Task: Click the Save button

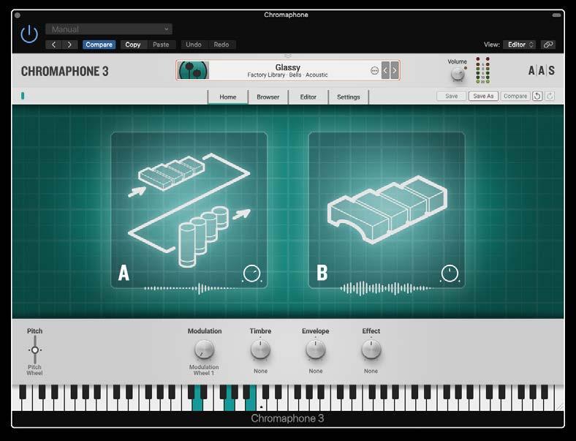Action: pyautogui.click(x=452, y=96)
